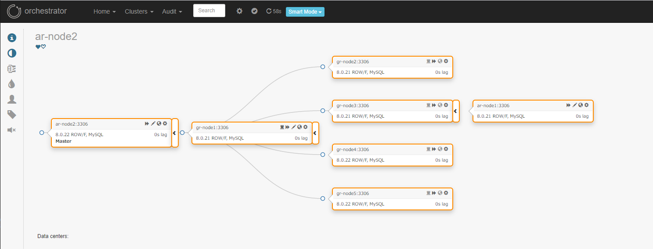This screenshot has width=653, height=249.
Task: Open the Smart Mode dropdown
Action: click(x=305, y=12)
